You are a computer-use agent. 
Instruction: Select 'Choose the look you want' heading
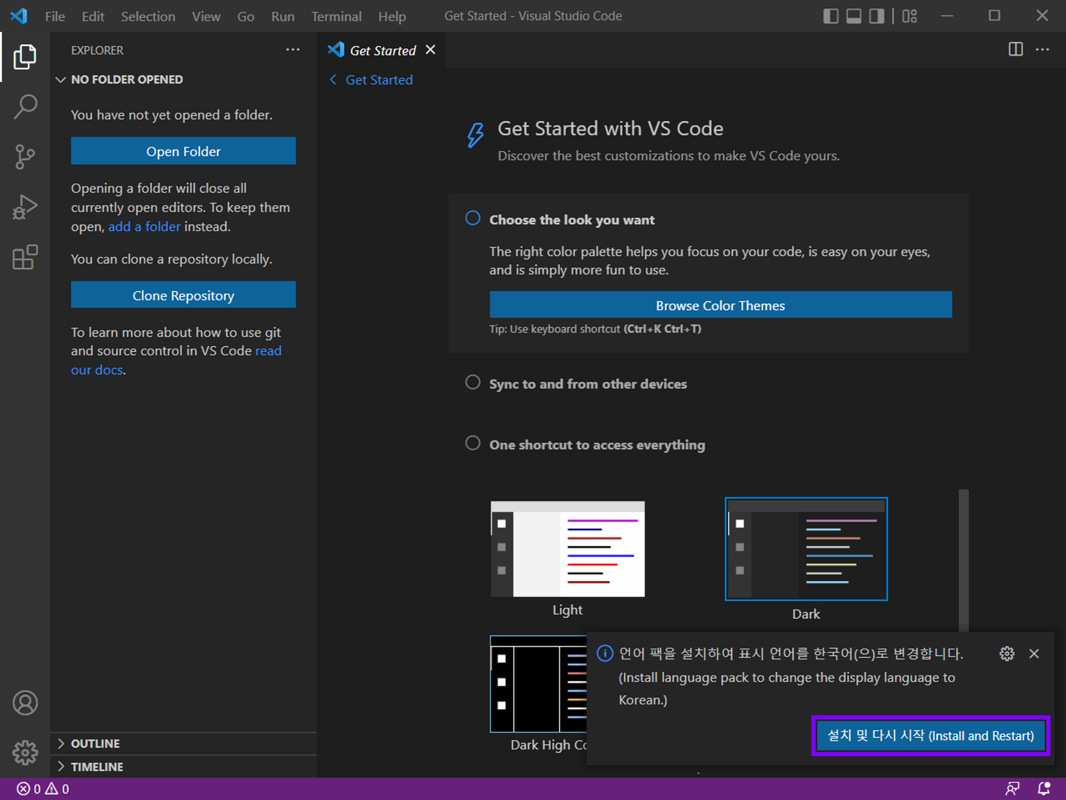pos(572,220)
